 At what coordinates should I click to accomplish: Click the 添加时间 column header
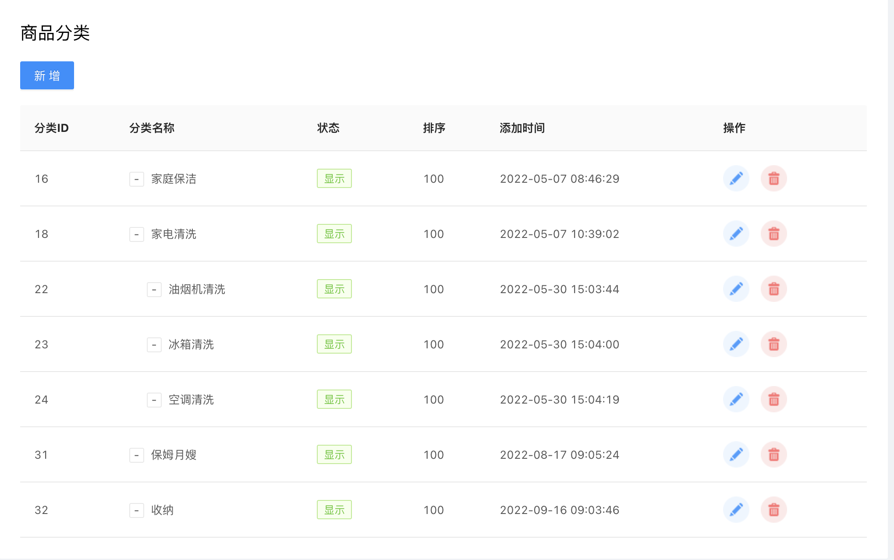pyautogui.click(x=522, y=128)
